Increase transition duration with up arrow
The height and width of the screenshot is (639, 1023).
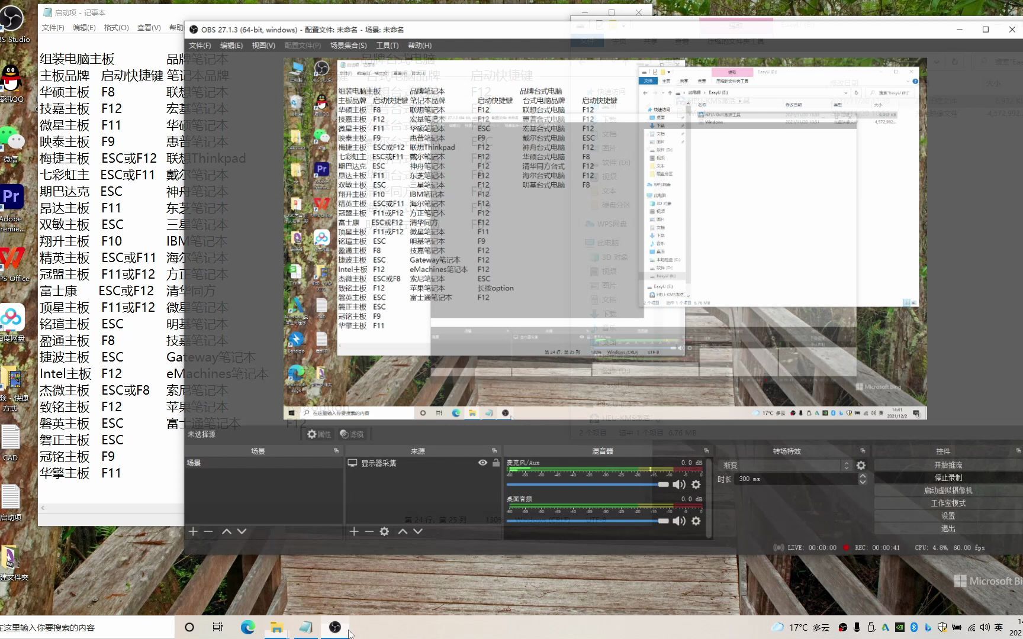click(863, 476)
